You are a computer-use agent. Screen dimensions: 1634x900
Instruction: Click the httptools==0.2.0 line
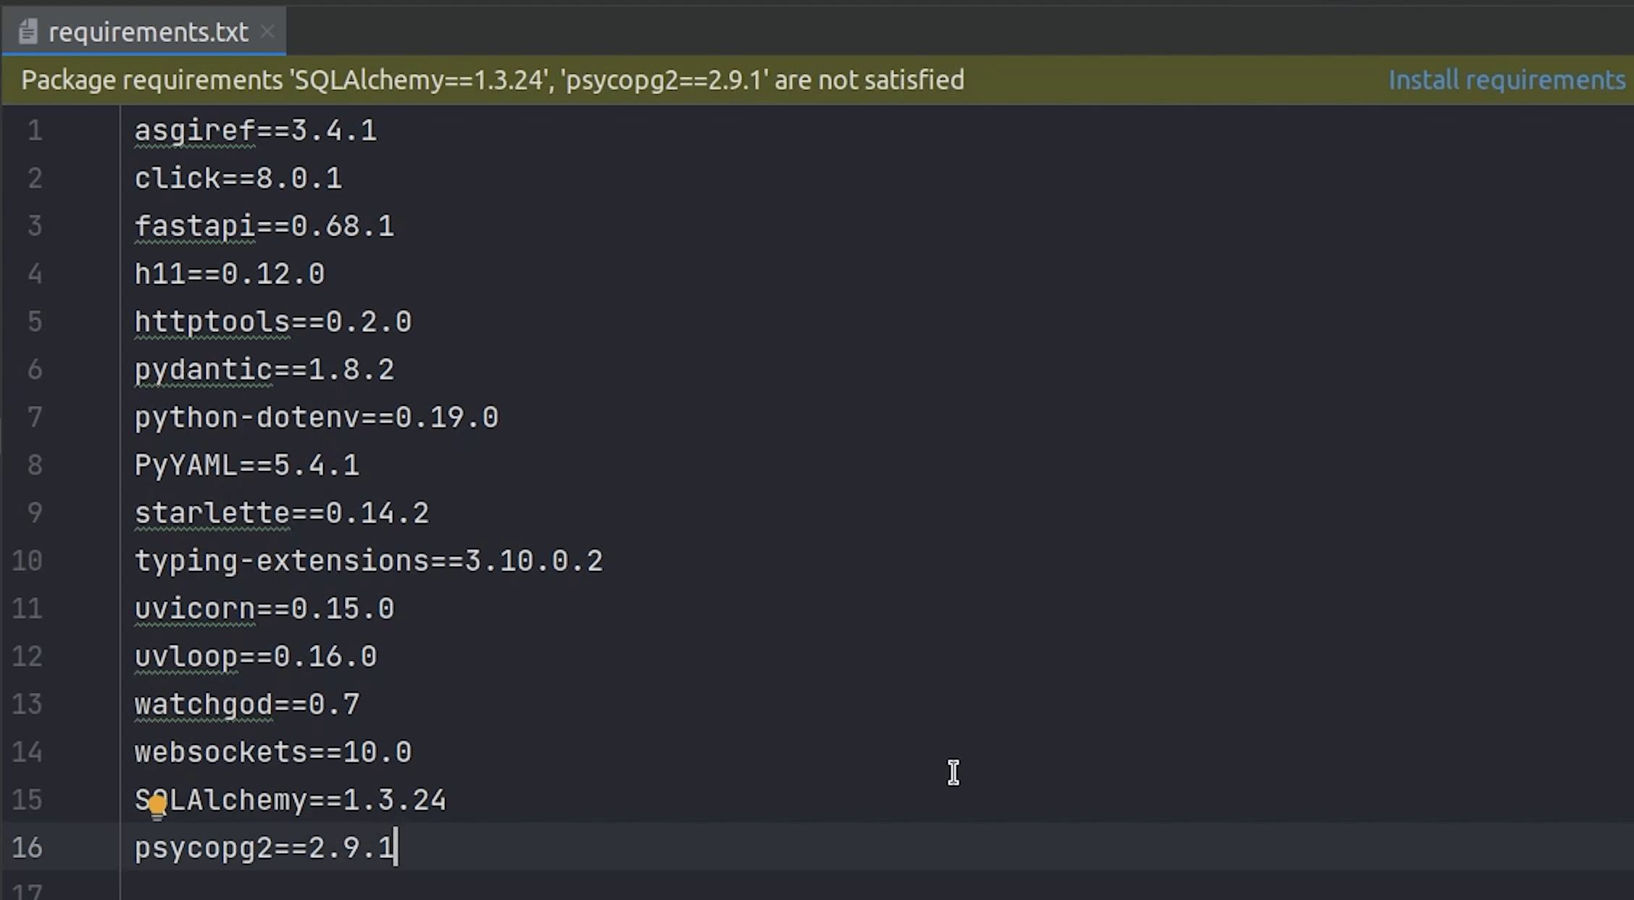click(x=272, y=322)
